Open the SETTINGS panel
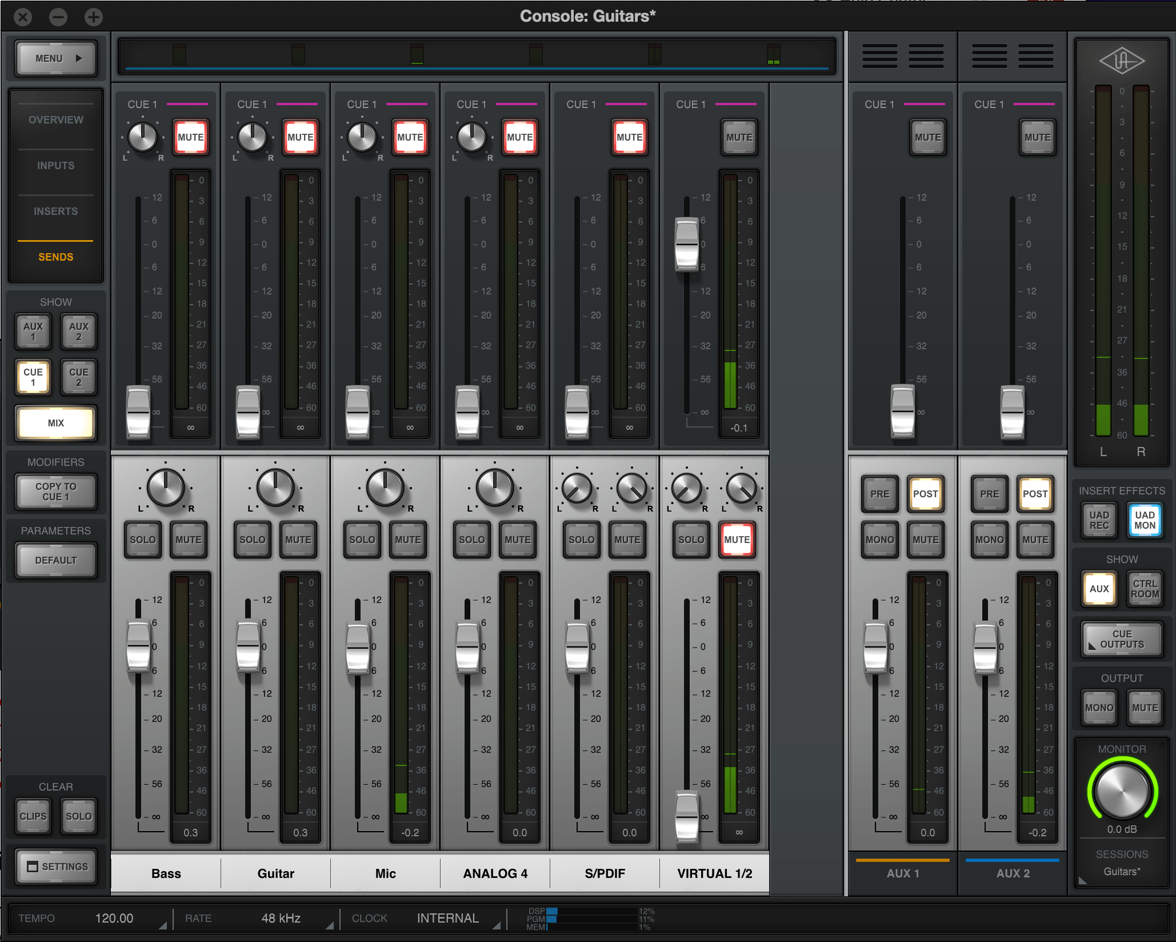The height and width of the screenshot is (942, 1176). [55, 867]
